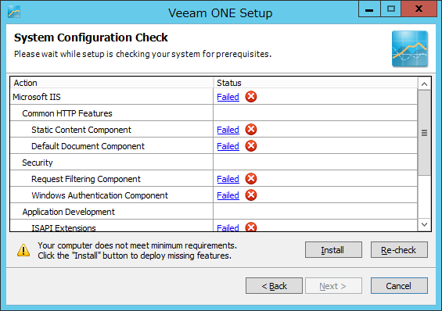442x311 pixels.
Task: Click the red error icon beside Microsoft IIS
Action: click(250, 97)
